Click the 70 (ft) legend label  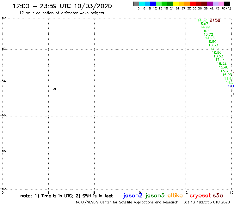click(226, 9)
